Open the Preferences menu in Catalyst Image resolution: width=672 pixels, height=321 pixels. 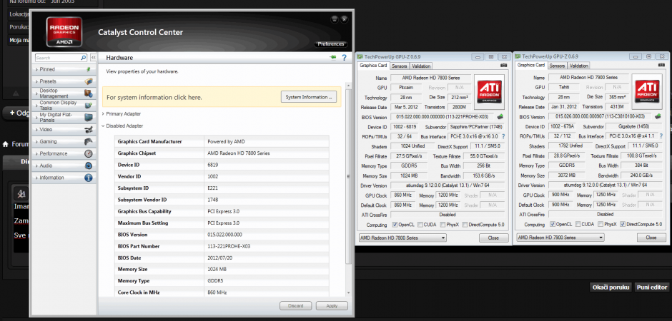331,44
